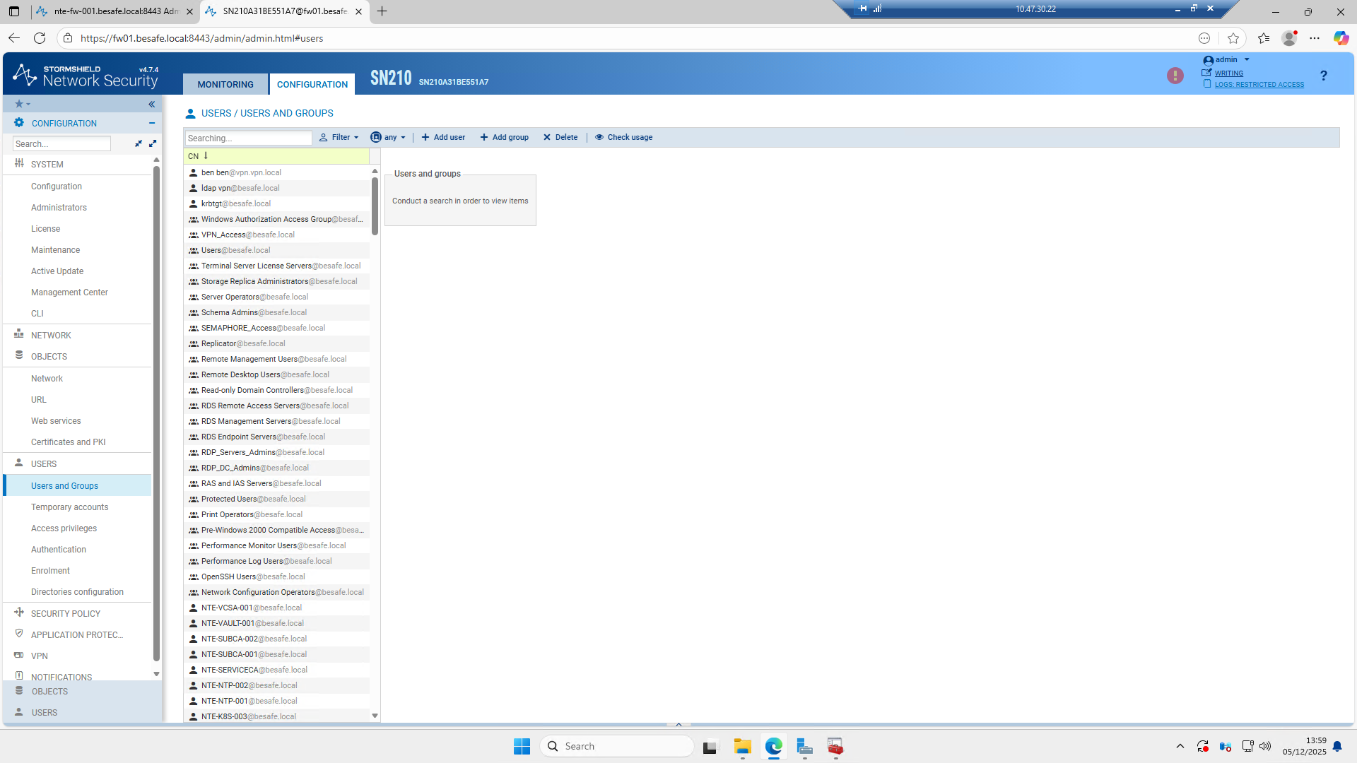The width and height of the screenshot is (1357, 763).
Task: Switch to the MONITORING tab
Action: (x=225, y=84)
